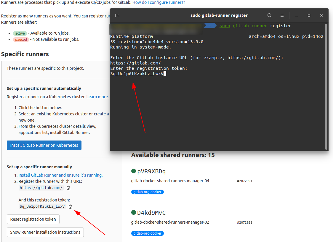
Task: Click gitlab-docker-shared-runners-manager-04 description
Action: coord(170,181)
